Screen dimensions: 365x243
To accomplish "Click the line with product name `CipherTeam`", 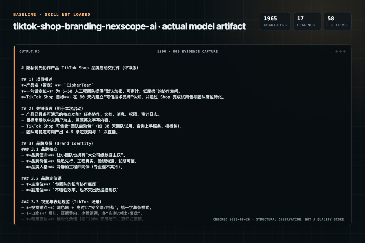I will coord(58,85).
